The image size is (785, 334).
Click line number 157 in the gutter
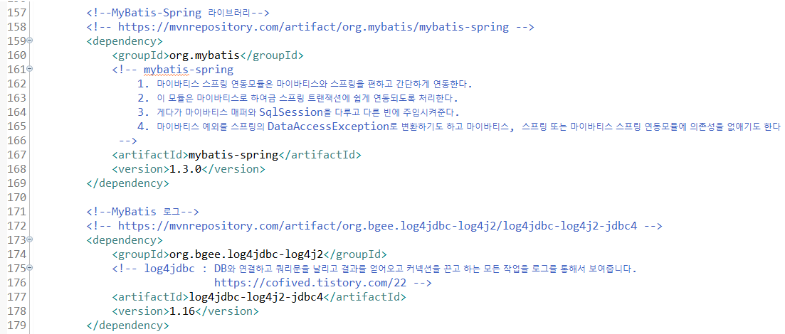click(x=17, y=12)
